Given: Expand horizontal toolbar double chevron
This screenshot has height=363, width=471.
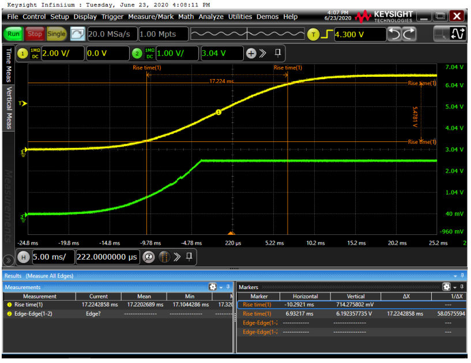Looking at the screenshot, I should click(177, 257).
